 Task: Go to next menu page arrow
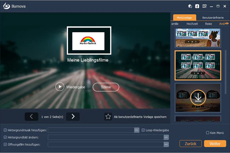pos(73,117)
